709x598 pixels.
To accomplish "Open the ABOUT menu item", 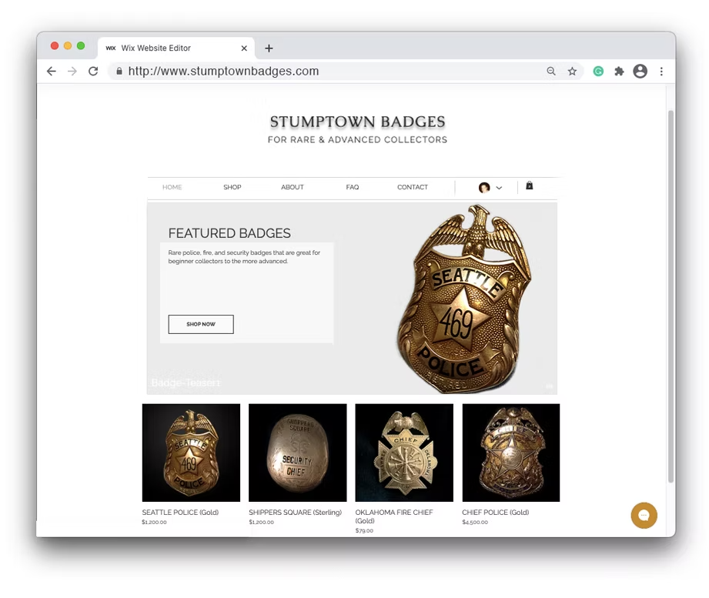I will [292, 187].
